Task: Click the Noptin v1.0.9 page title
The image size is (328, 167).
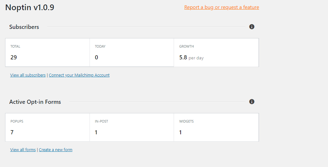Action: click(30, 7)
